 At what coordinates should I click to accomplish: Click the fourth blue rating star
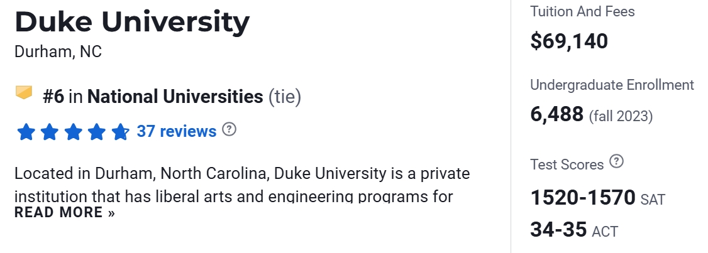96,132
